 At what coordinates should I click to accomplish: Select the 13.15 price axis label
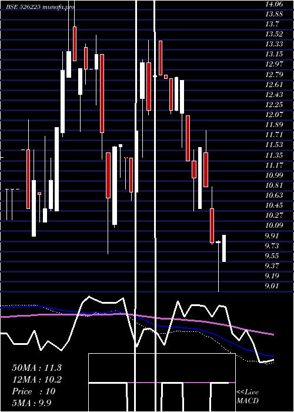(274, 54)
